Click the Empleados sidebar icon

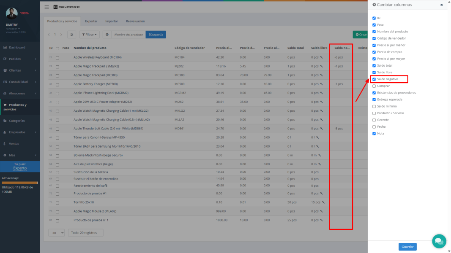pyautogui.click(x=5, y=132)
